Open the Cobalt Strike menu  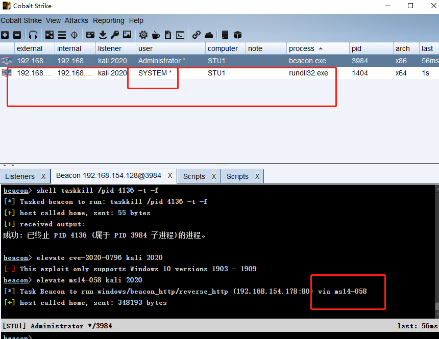(x=21, y=20)
